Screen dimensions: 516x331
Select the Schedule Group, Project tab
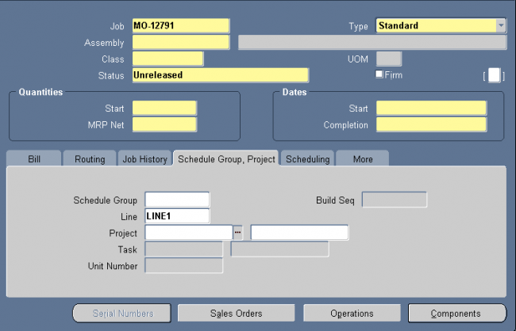[x=226, y=159]
